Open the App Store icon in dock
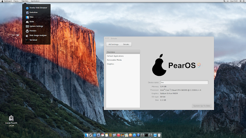Image resolution: width=246 pixels, height=138 pixels. click(135, 135)
